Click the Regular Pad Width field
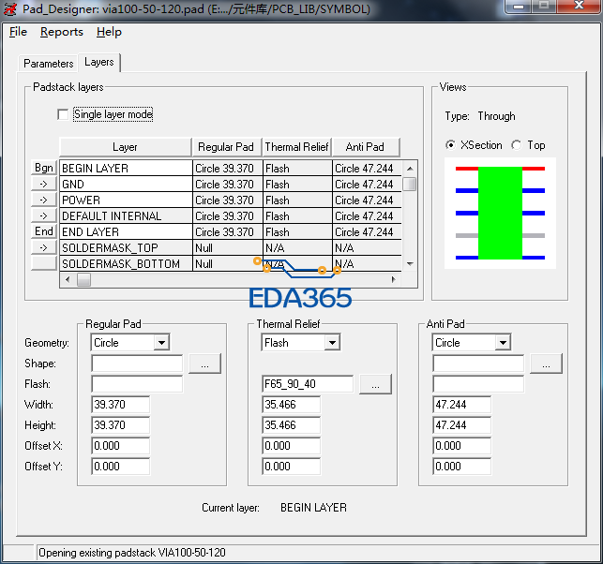This screenshot has height=564, width=603. pos(120,405)
